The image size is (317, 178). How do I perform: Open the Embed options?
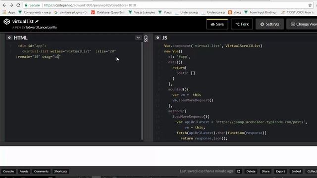click(x=296, y=172)
